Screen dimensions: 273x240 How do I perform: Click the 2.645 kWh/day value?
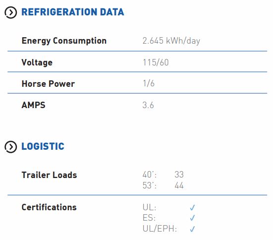171,41
